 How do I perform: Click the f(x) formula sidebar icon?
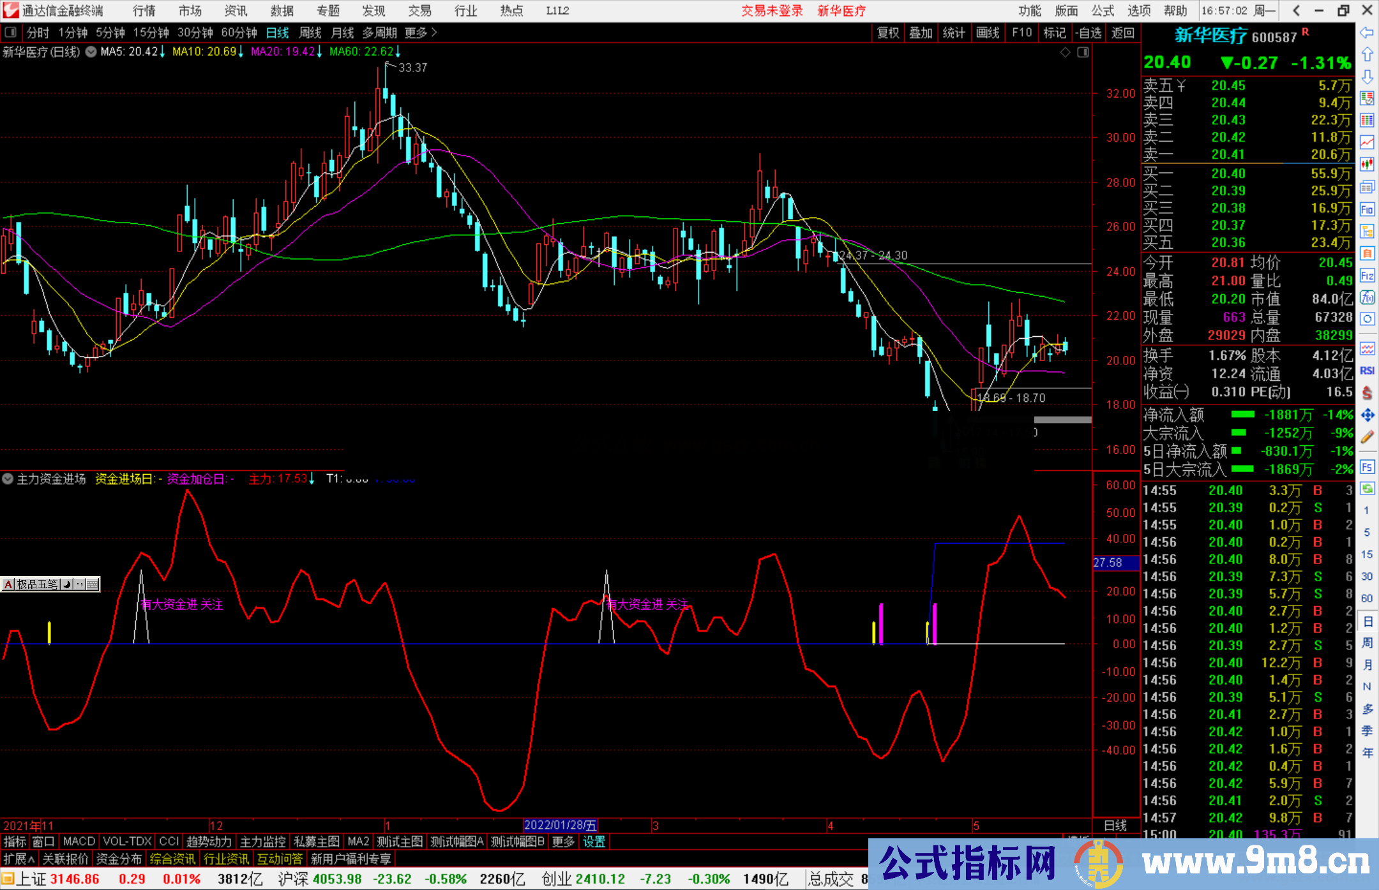[x=1367, y=297]
